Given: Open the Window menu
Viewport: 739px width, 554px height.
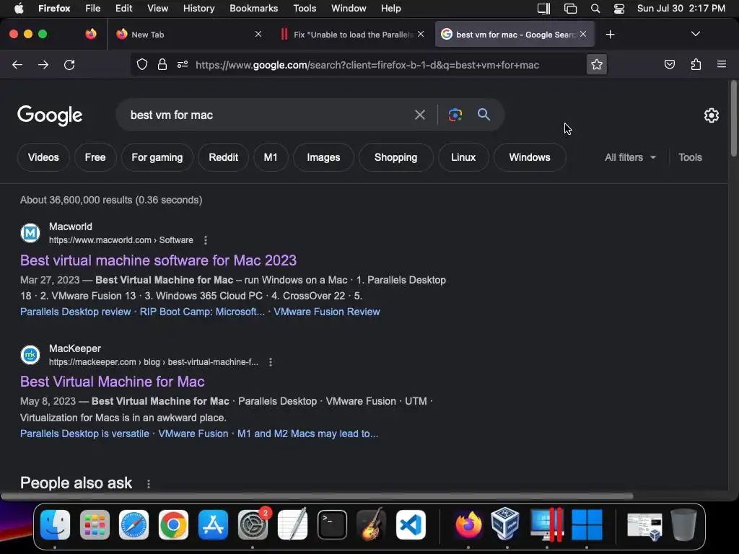Looking at the screenshot, I should [x=349, y=8].
